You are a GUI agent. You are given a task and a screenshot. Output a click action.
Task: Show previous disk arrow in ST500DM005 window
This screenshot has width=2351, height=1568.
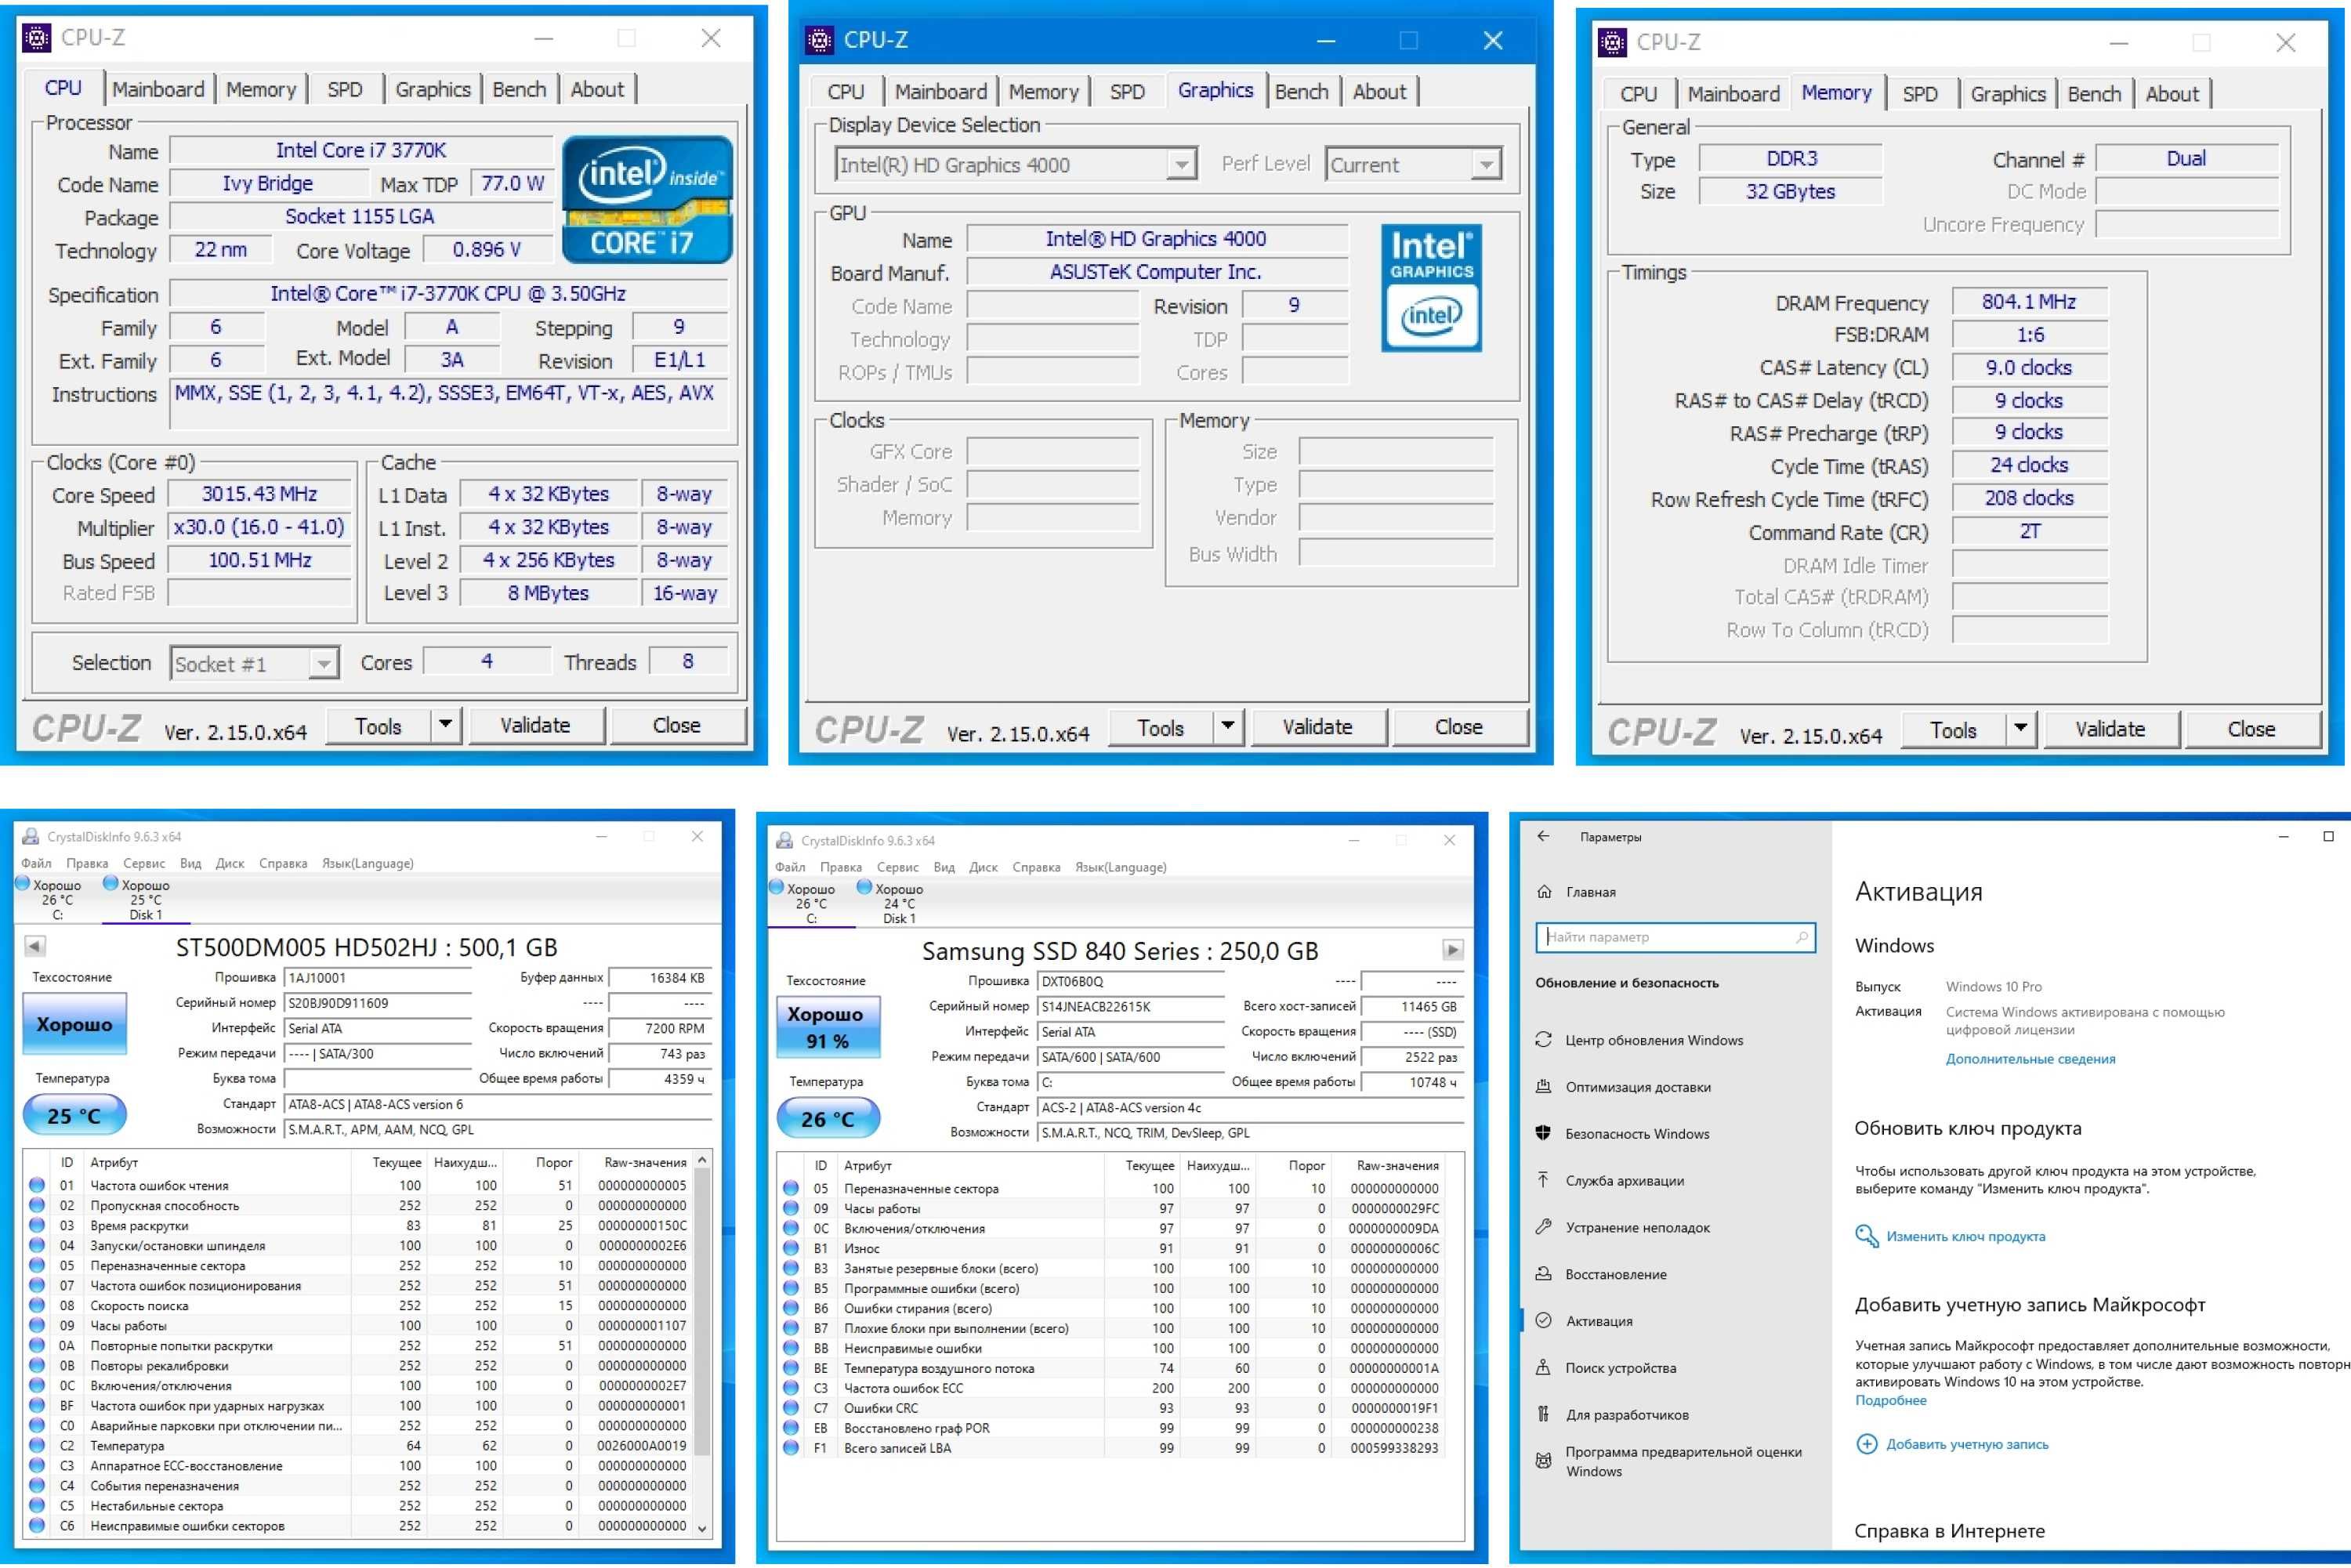click(34, 946)
